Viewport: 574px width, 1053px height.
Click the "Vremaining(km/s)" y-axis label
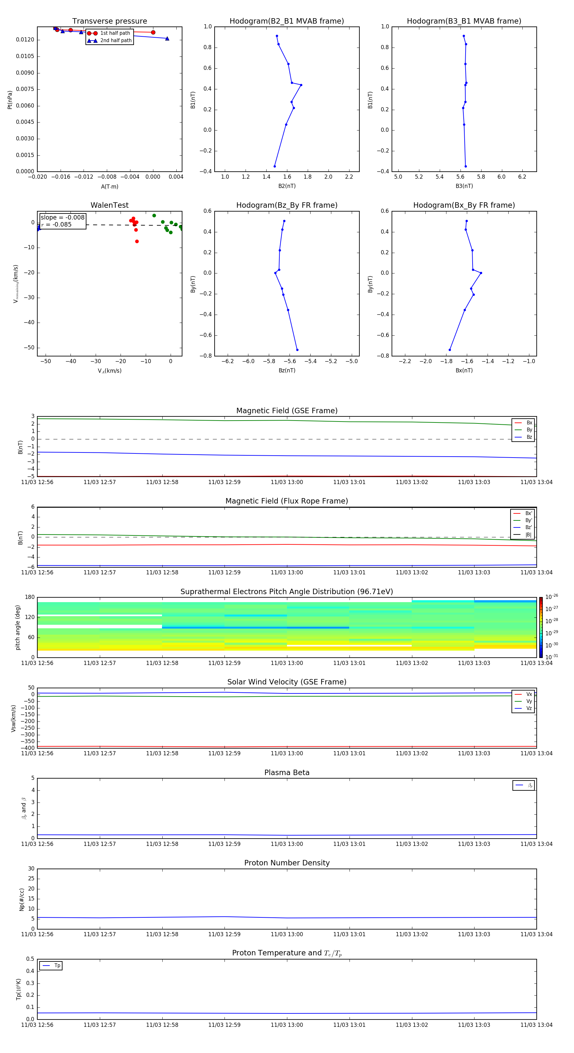(16, 284)
